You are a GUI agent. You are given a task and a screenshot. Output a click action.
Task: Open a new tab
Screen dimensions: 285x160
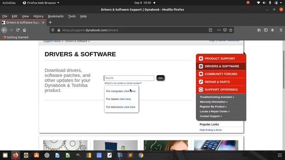(50, 22)
